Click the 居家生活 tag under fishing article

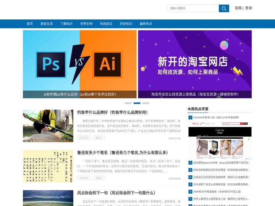84,138
